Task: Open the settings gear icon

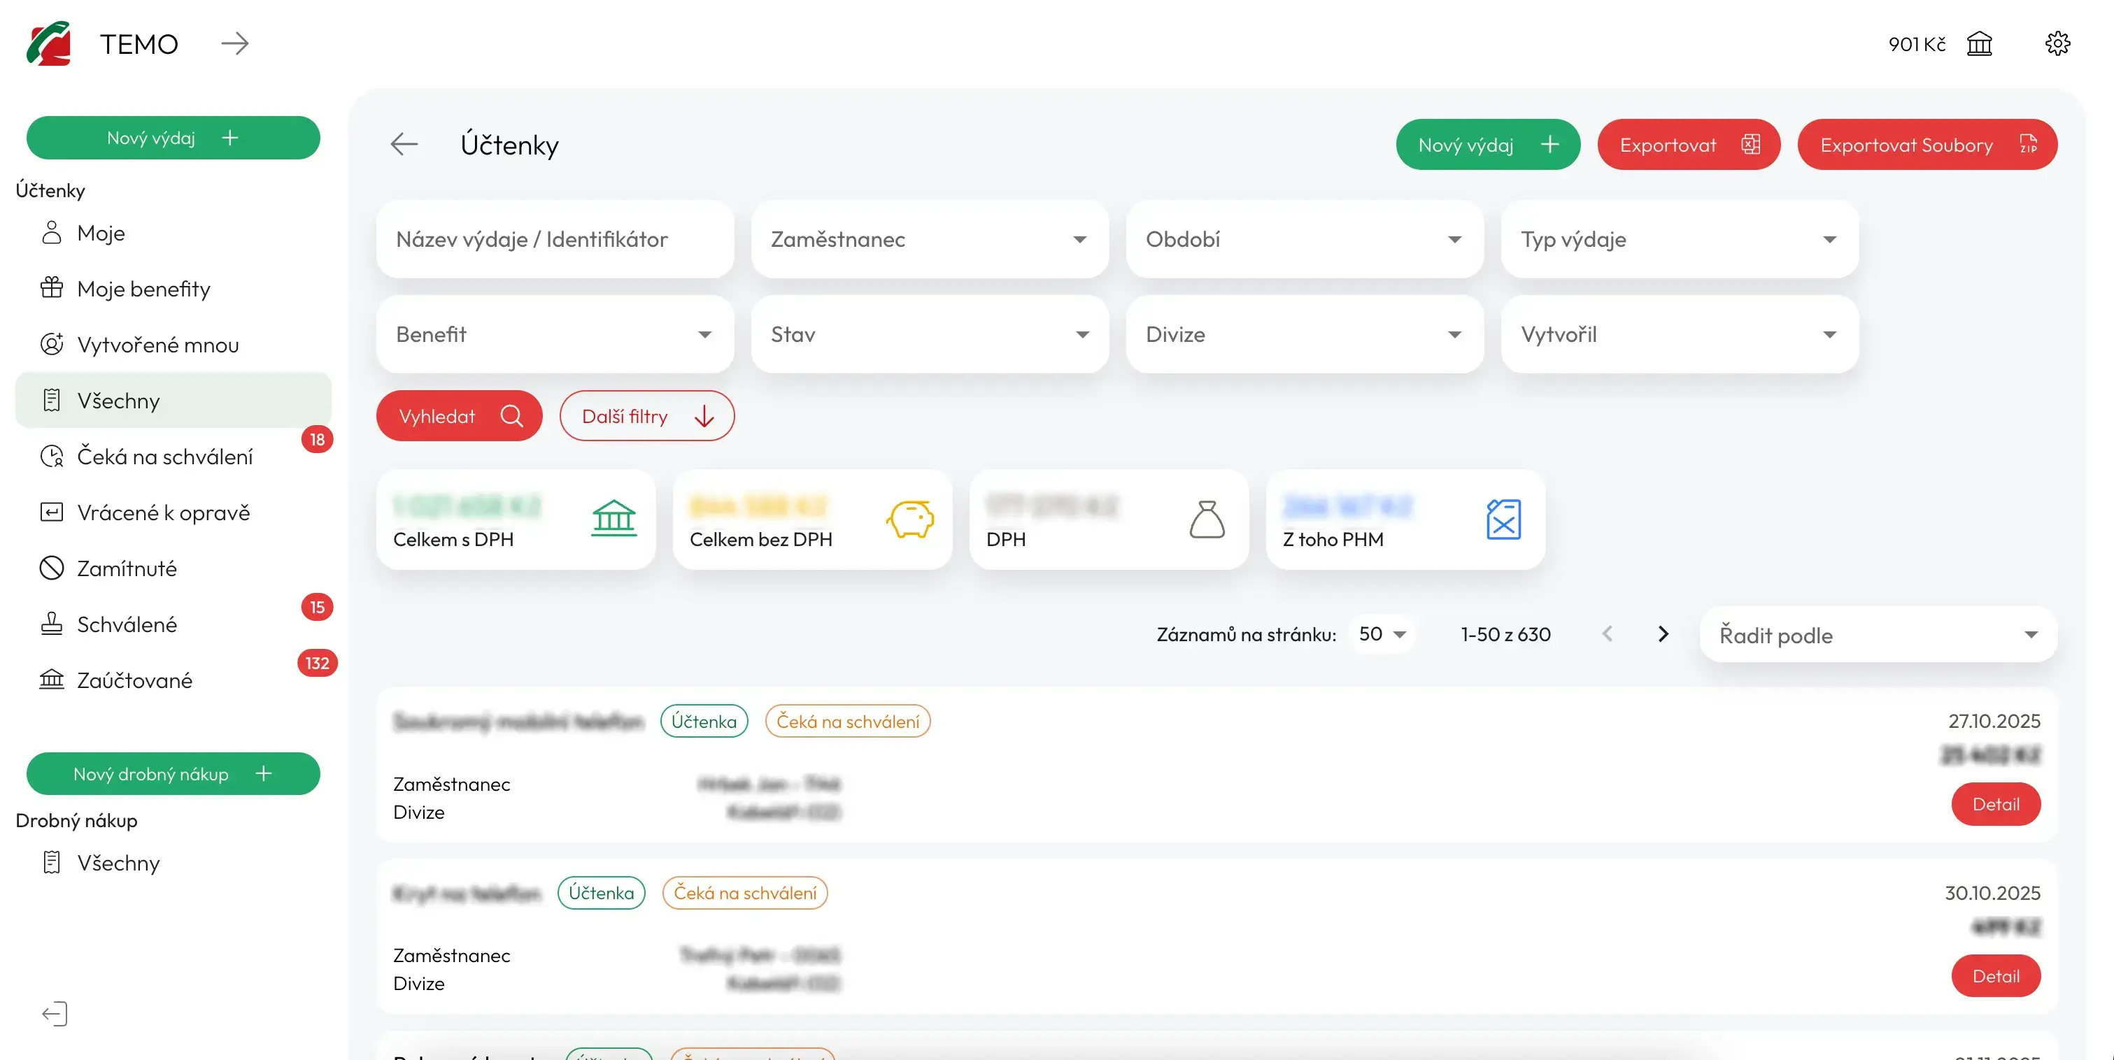Action: pyautogui.click(x=2058, y=43)
